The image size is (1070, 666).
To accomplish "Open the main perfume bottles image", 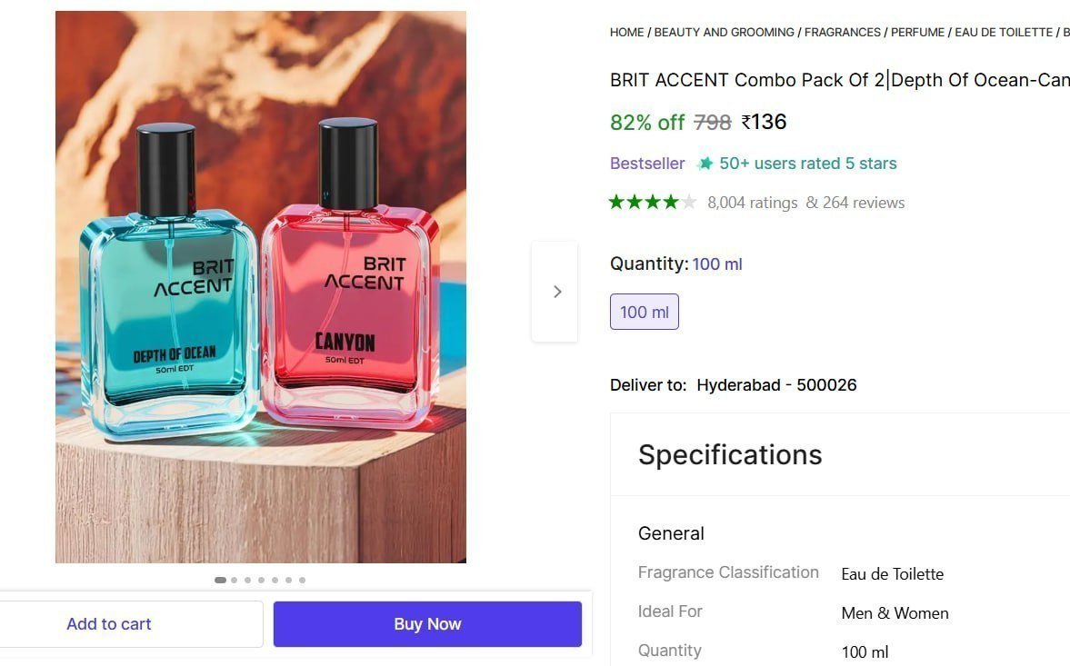I will click(261, 287).
